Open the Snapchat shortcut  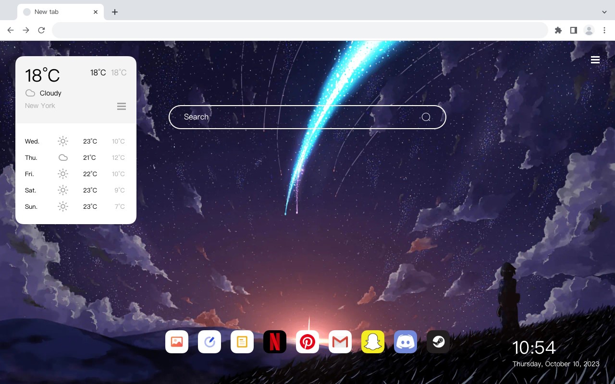(x=373, y=342)
